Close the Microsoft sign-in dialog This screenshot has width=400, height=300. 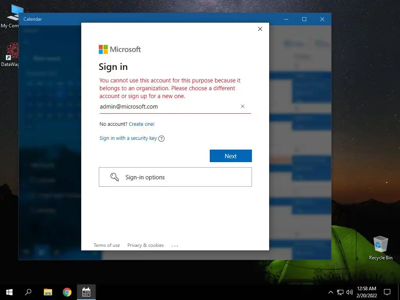tap(260, 29)
